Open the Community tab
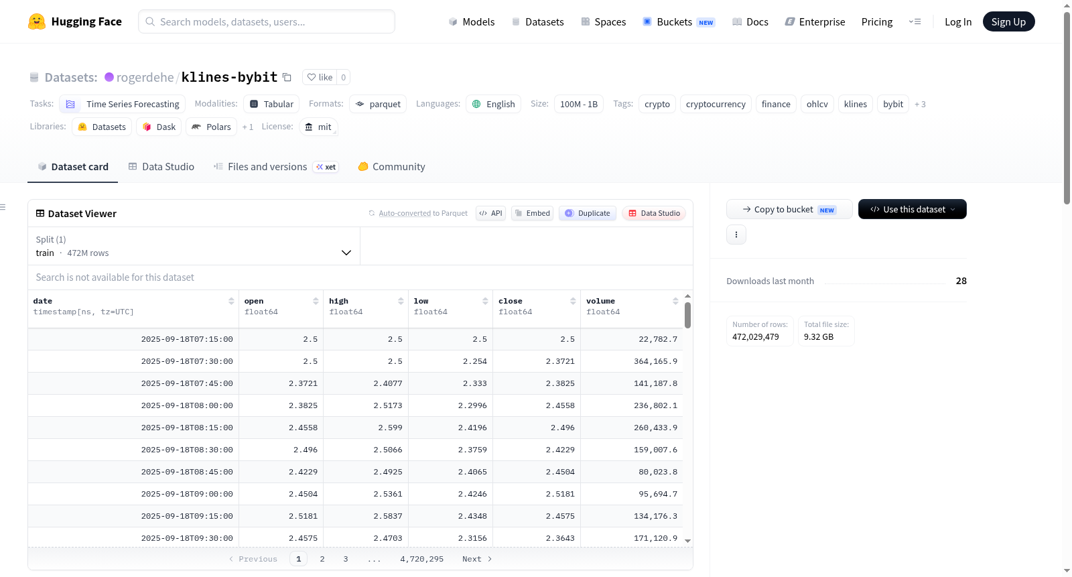 pos(392,167)
